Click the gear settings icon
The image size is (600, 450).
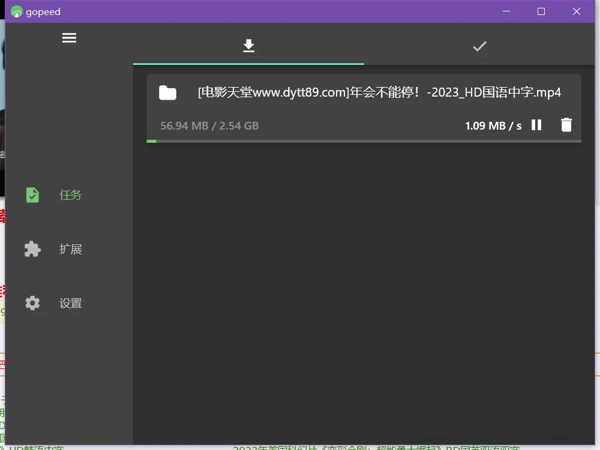32,303
